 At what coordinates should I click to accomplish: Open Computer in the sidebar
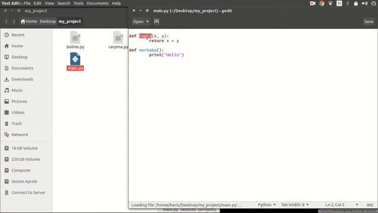21,170
